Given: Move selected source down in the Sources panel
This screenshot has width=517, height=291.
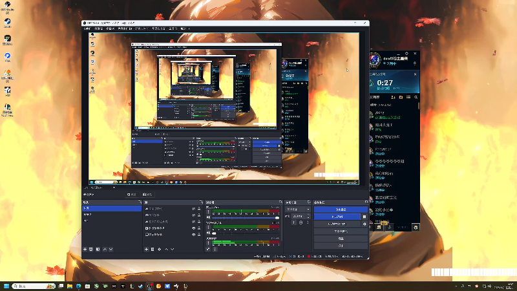Looking at the screenshot, I should coord(173,250).
